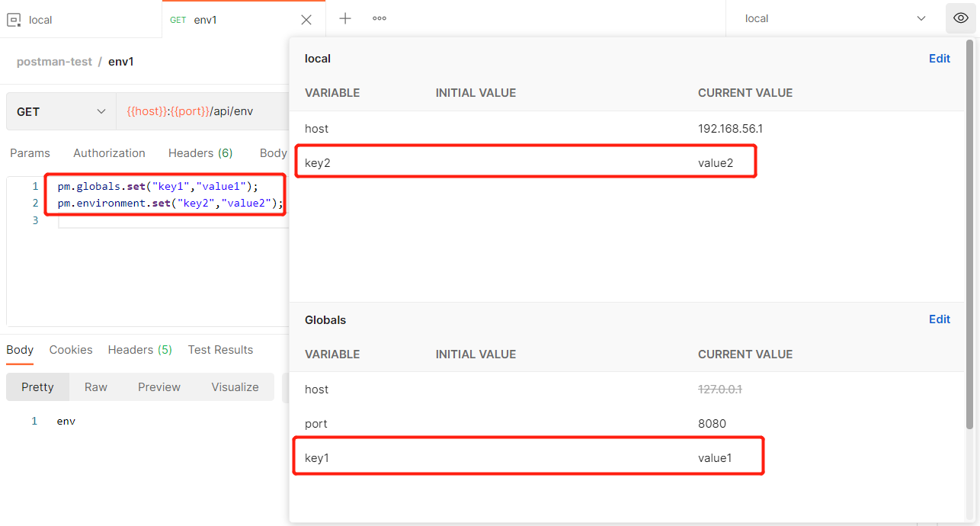
Task: Close the env1 request tab
Action: (x=306, y=20)
